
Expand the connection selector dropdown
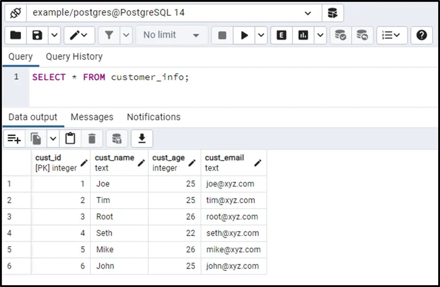tap(308, 13)
